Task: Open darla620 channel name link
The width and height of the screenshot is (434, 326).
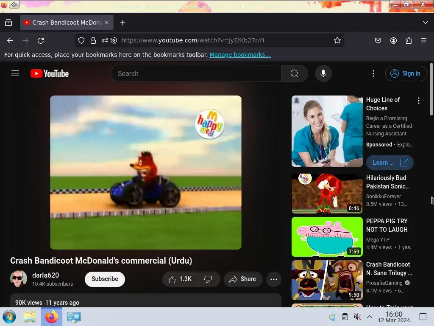Action: [45, 275]
